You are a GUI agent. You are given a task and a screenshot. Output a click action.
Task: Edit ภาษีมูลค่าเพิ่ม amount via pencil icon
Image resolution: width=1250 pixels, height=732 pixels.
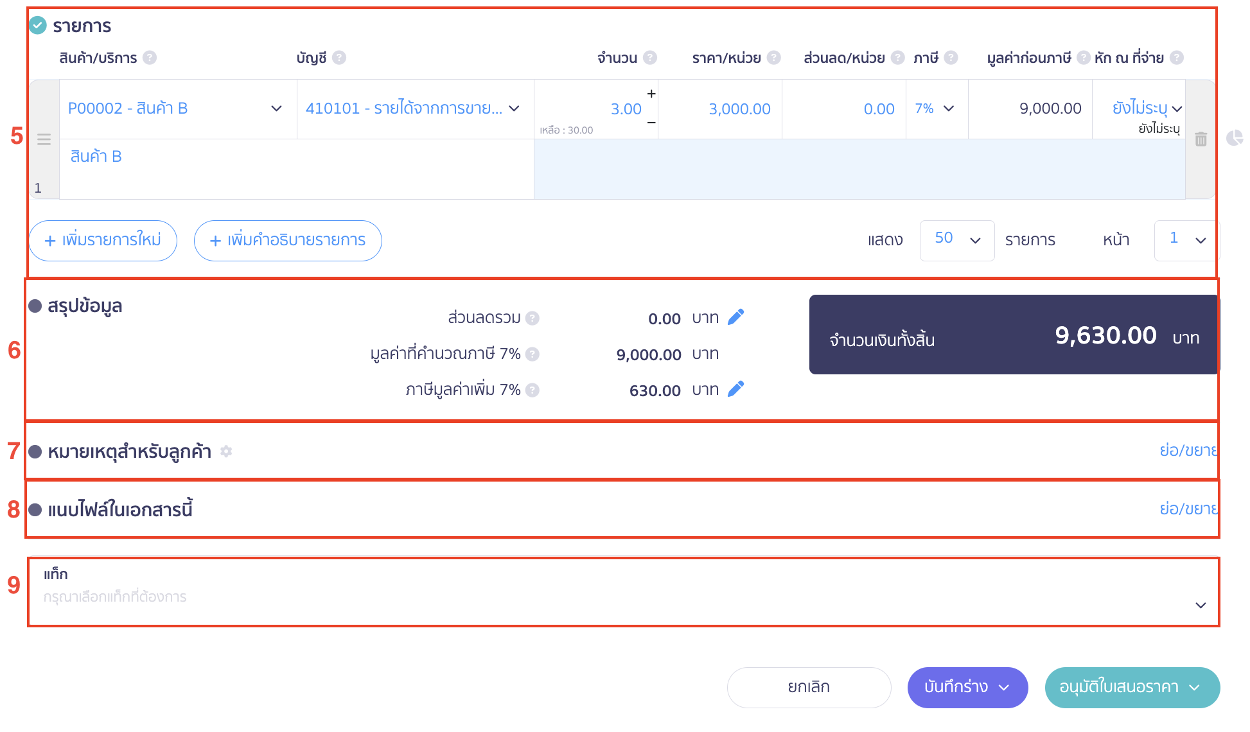click(x=737, y=388)
